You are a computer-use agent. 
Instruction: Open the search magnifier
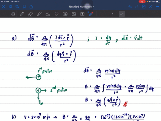(x=17, y=7)
